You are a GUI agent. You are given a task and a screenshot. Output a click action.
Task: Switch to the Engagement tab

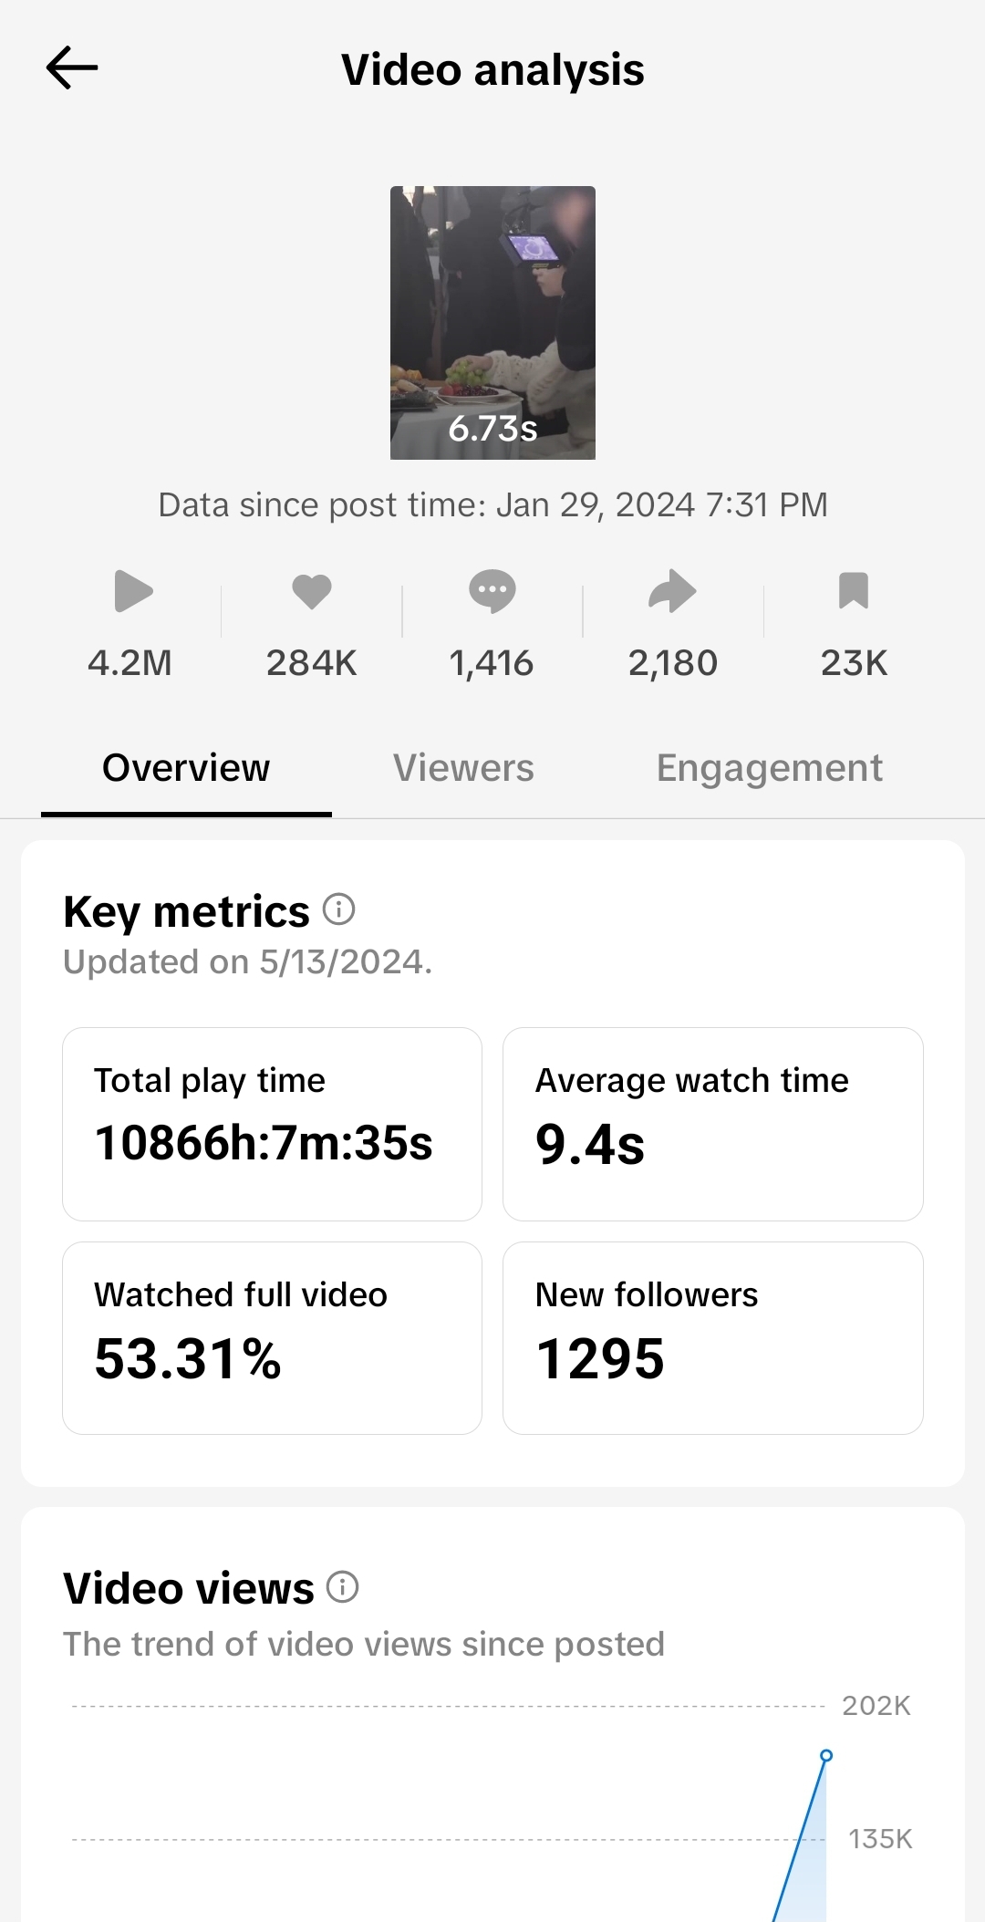(x=769, y=768)
